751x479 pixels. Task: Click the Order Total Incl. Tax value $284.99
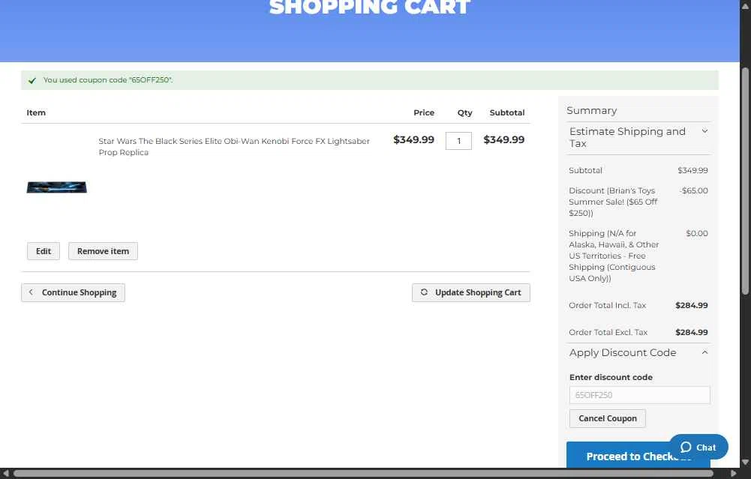691,305
